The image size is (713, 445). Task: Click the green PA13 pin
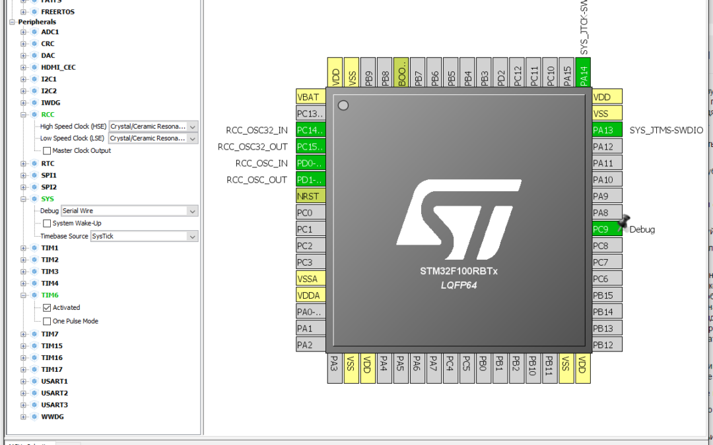[x=607, y=130]
